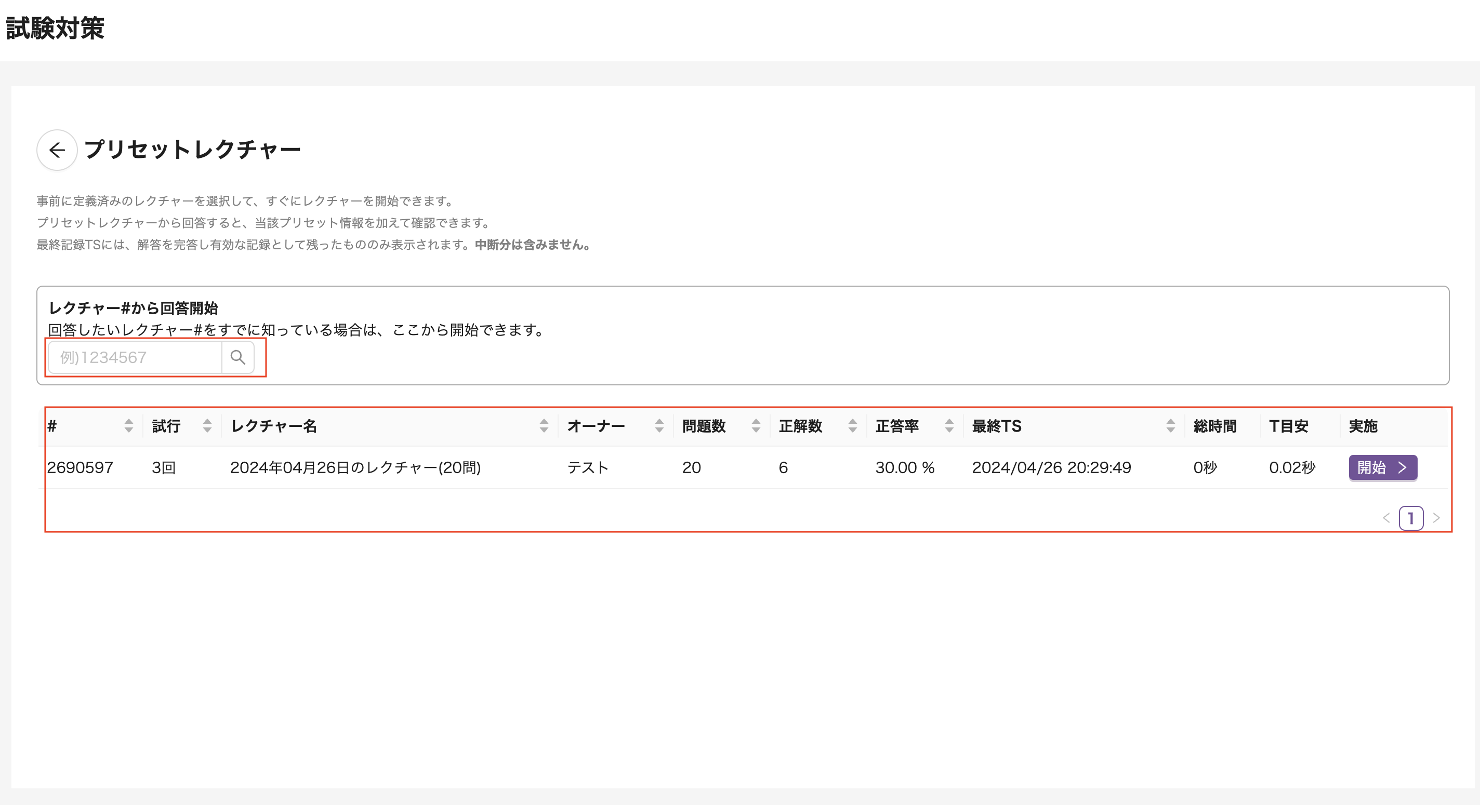Sort by the レクチャー名 column
1480x805 pixels.
544,426
